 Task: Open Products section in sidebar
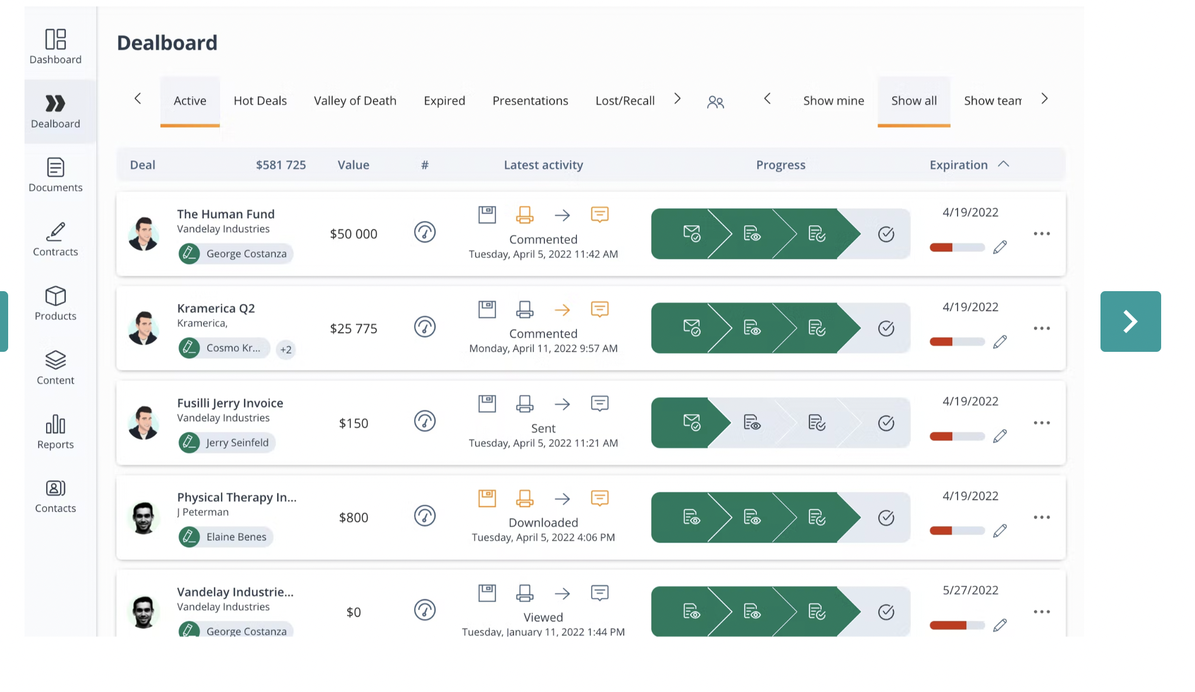[x=55, y=303]
